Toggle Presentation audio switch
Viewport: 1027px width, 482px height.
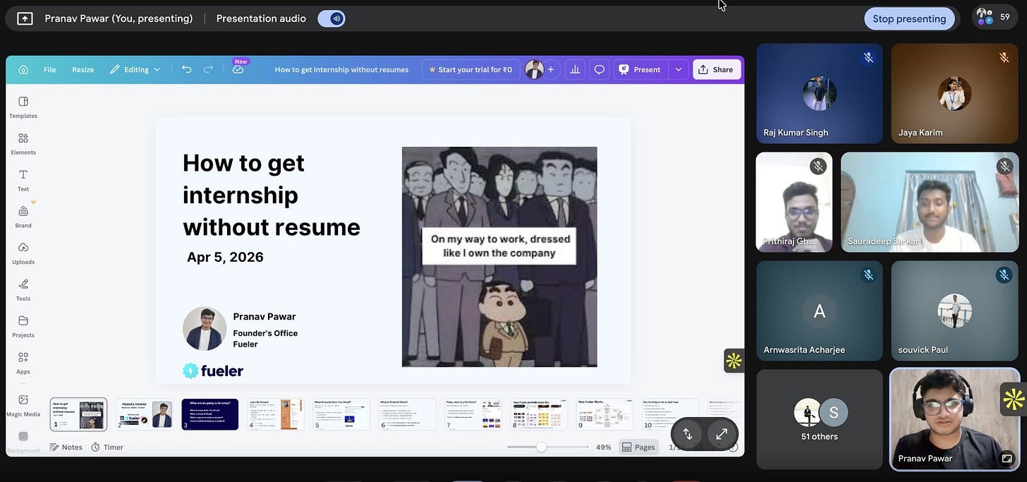(x=331, y=18)
